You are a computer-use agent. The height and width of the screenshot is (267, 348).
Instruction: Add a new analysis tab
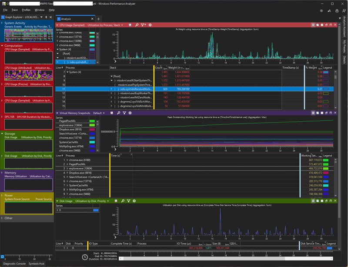coord(99,19)
